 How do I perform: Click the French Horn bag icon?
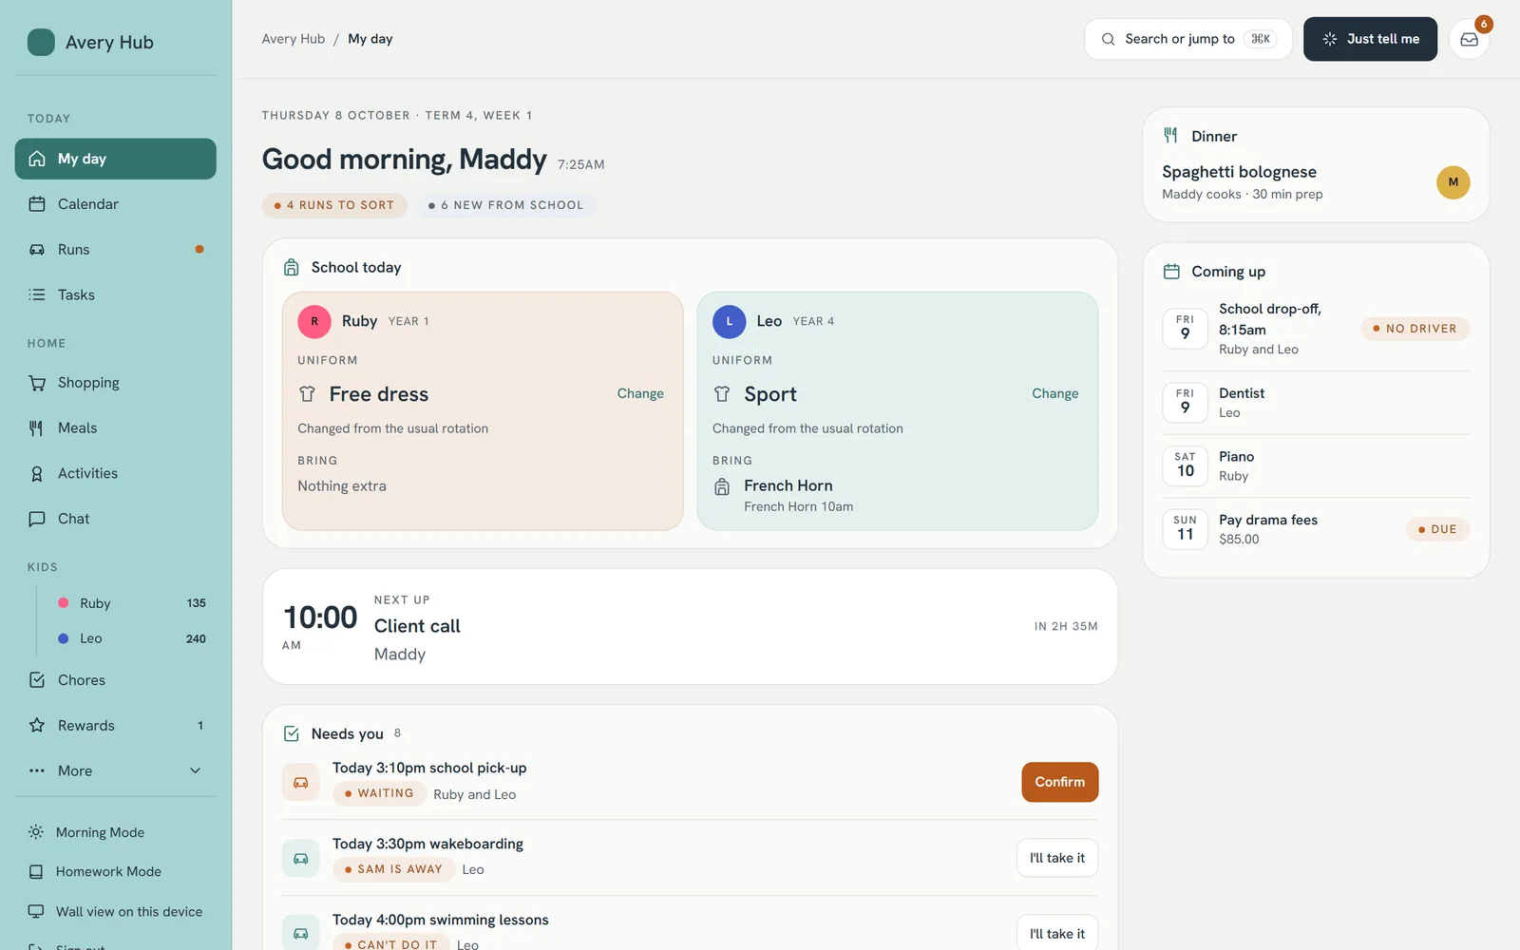click(x=722, y=486)
